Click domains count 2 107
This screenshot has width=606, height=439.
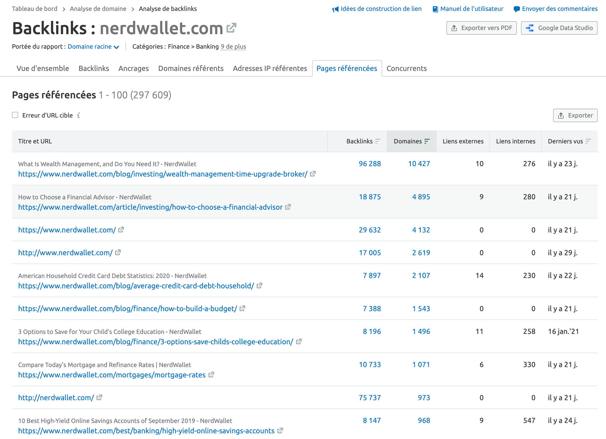tap(421, 275)
